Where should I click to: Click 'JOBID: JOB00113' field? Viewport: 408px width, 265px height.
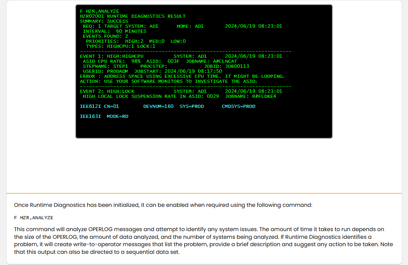pyautogui.click(x=226, y=66)
